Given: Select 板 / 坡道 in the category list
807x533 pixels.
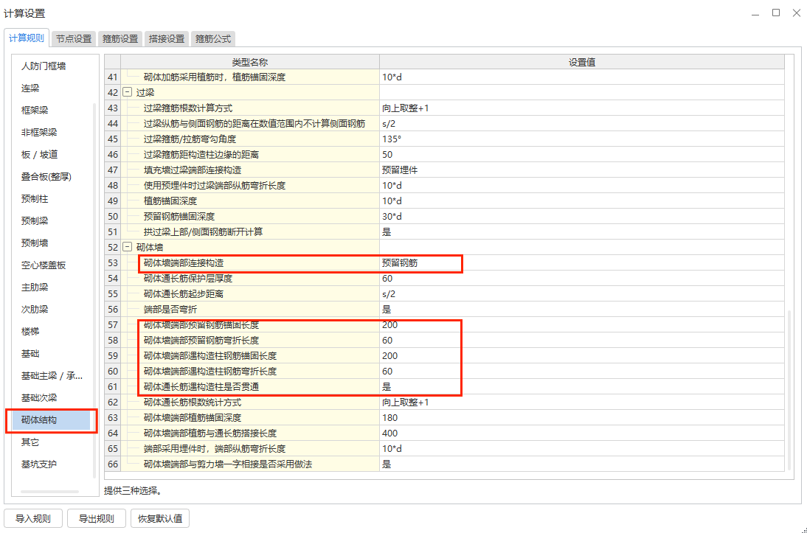Looking at the screenshot, I should coord(39,155).
